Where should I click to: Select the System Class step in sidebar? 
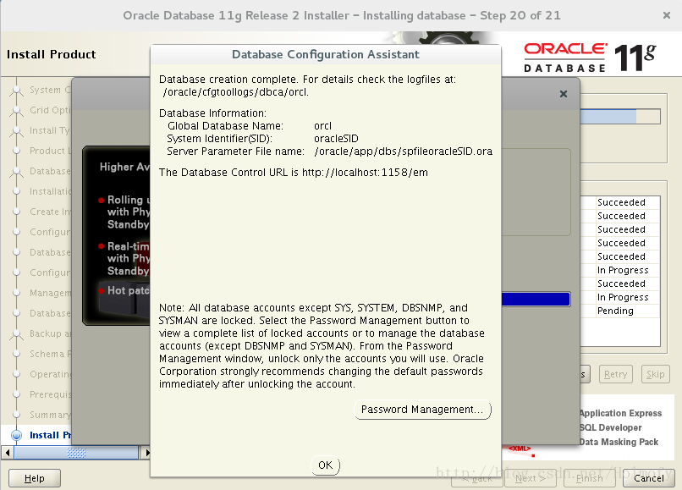[49, 90]
